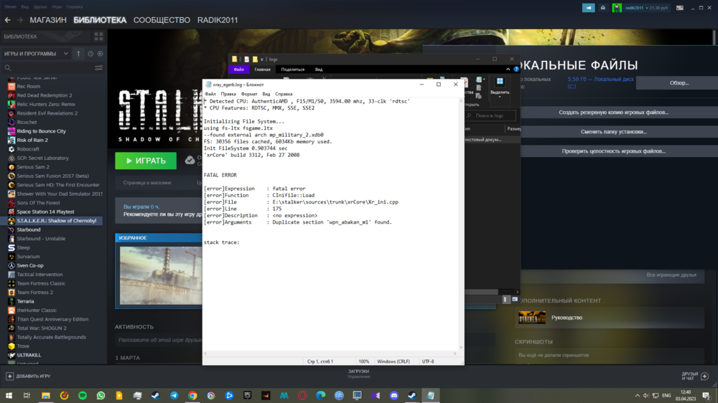The height and width of the screenshot is (403, 718).
Task: Toggle ready-to-play filter icon in library
Action: point(101,54)
